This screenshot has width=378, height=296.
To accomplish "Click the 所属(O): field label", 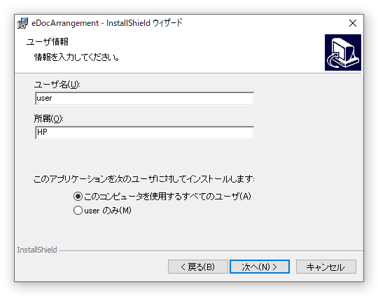I will click(48, 118).
